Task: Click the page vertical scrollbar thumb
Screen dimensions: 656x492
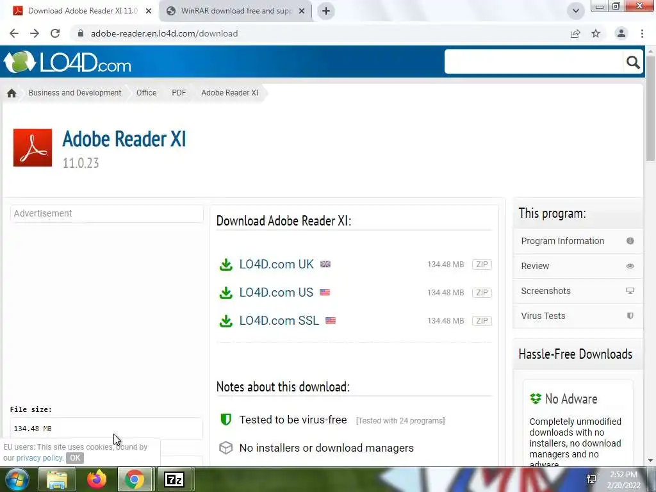Action: click(x=650, y=109)
